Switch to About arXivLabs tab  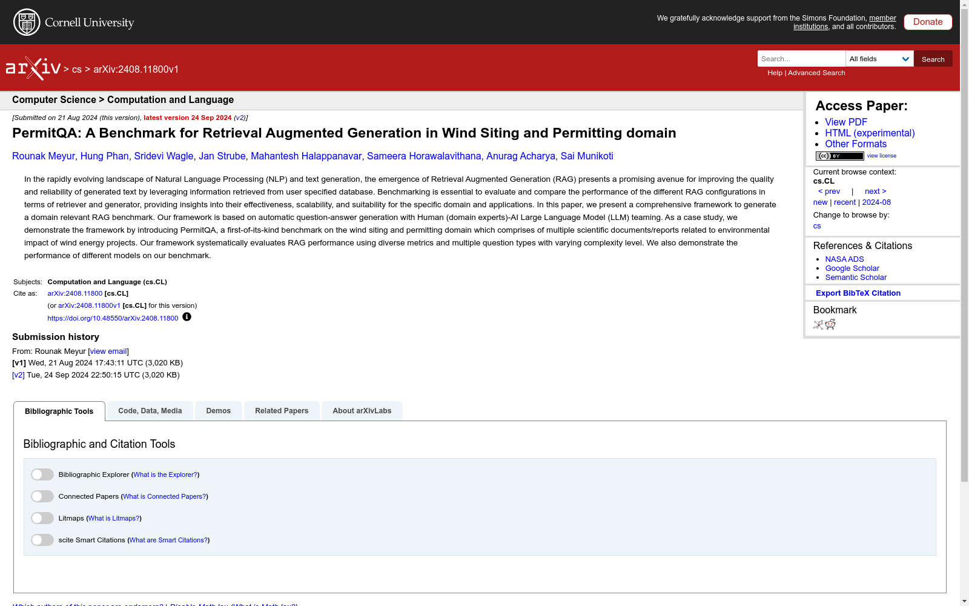pyautogui.click(x=362, y=411)
